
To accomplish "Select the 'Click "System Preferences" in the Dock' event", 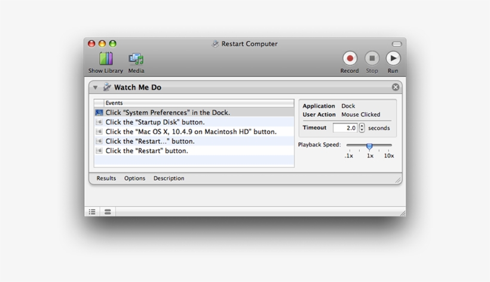I will click(x=194, y=113).
